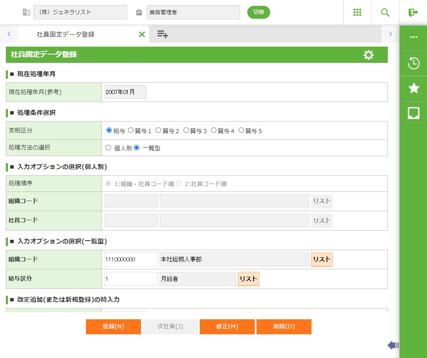Click the logout door icon
Image resolution: width=427 pixels, height=358 pixels.
point(413,12)
